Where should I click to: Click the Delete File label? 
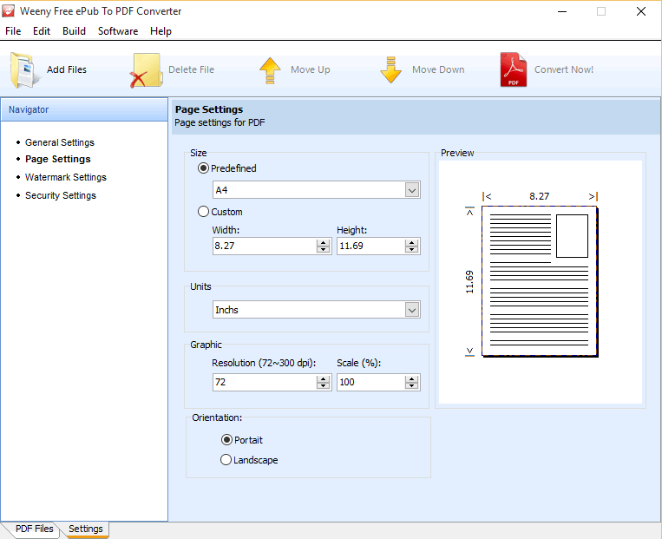(191, 69)
